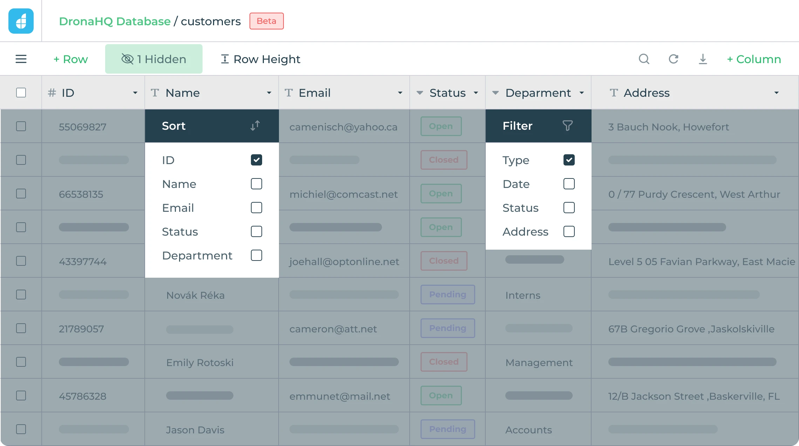Click the 1 Hidden eye icon
Viewport: 799px width, 446px height.
tap(127, 59)
